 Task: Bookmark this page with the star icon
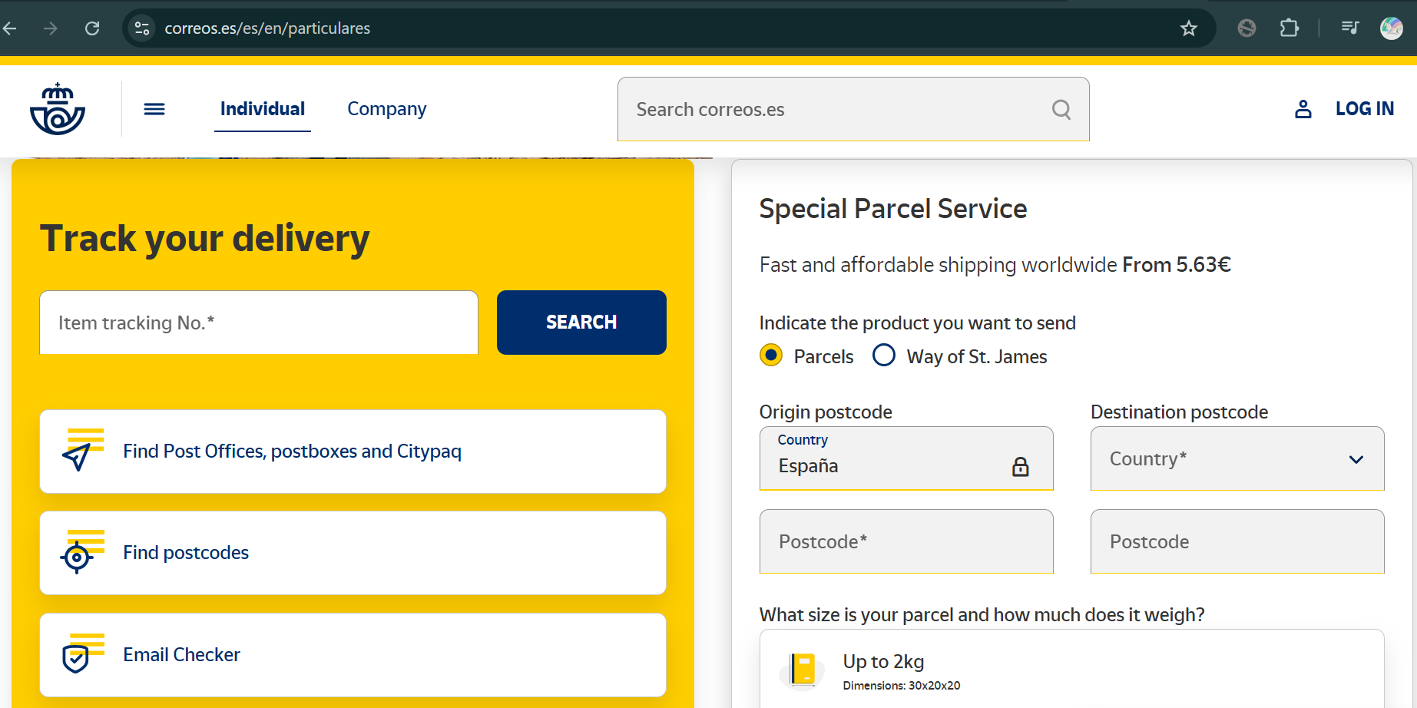tap(1188, 28)
